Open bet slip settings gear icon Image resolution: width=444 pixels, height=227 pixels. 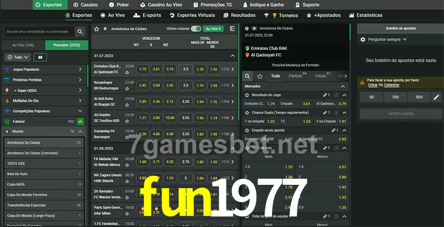(x=363, y=39)
